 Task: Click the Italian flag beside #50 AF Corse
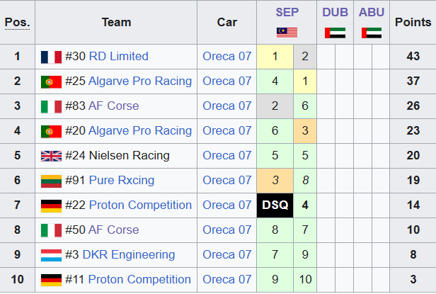(51, 230)
